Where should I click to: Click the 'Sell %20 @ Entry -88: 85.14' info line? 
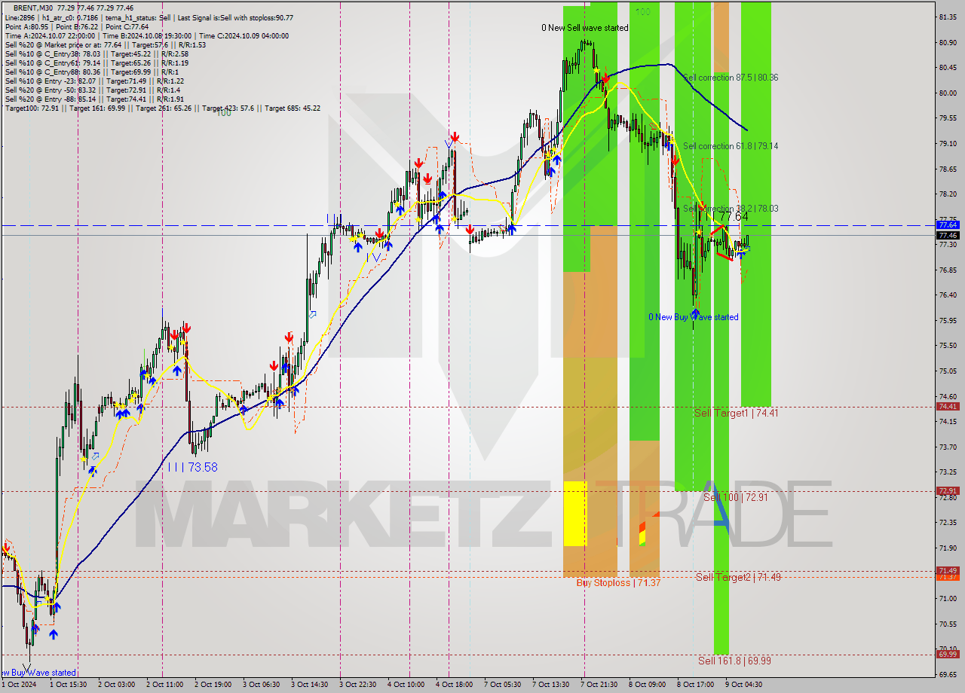pyautogui.click(x=94, y=99)
